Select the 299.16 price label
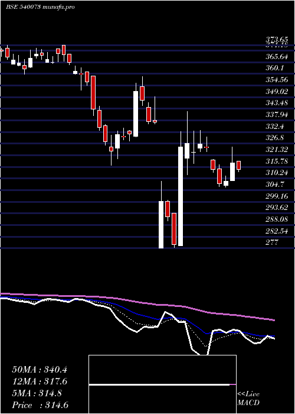Viewport: 295px width, 414px height. [277, 196]
